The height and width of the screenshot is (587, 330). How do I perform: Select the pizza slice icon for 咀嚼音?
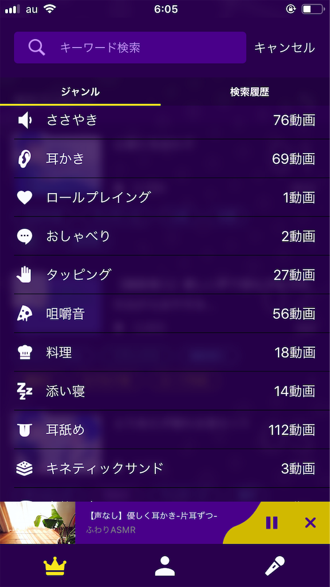[x=25, y=314]
